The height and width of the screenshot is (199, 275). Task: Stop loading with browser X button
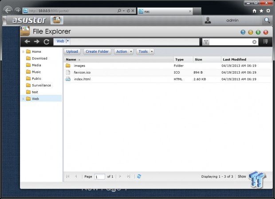(x=133, y=11)
